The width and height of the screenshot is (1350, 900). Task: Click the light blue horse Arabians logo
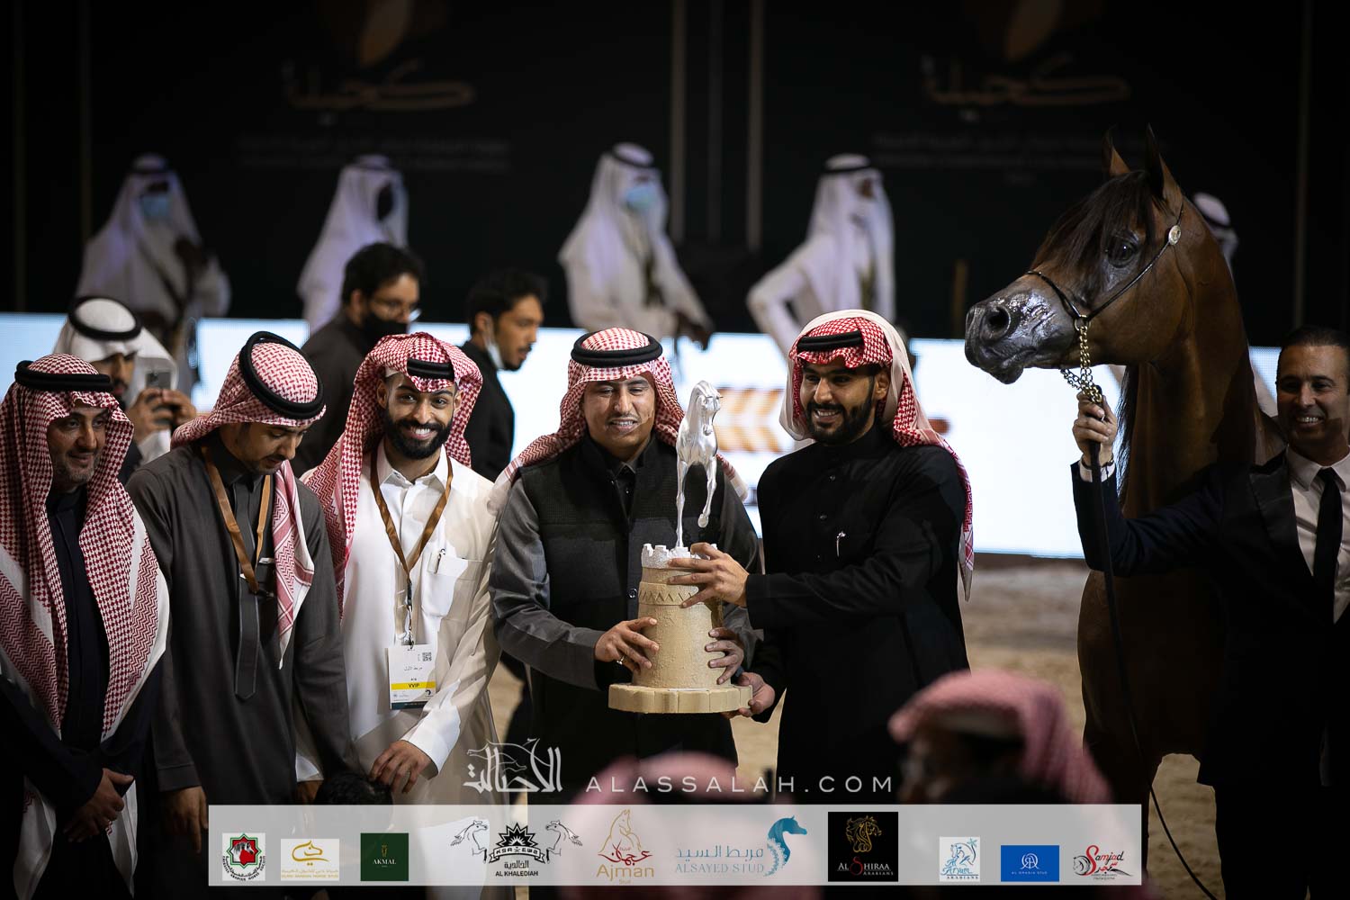click(959, 859)
